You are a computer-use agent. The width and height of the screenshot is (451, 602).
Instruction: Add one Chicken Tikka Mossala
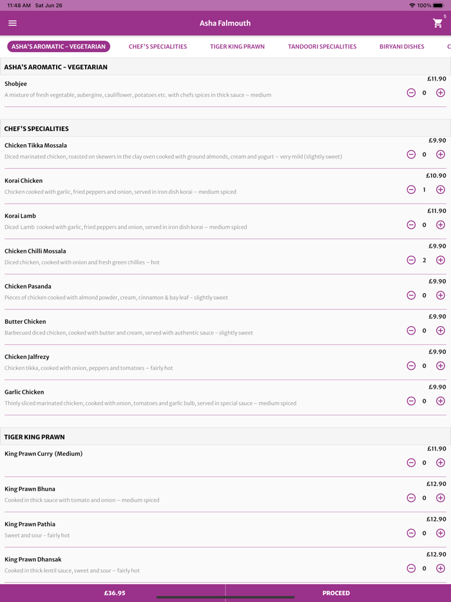[x=441, y=155]
